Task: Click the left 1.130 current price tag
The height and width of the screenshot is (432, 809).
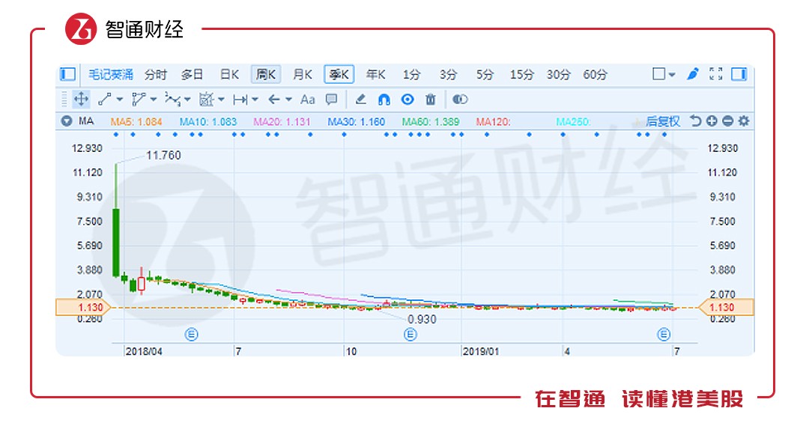Action: (83, 308)
